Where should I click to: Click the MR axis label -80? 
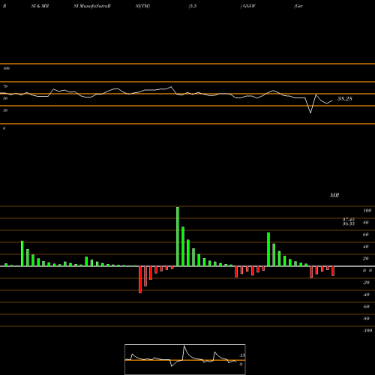[x=366, y=319]
